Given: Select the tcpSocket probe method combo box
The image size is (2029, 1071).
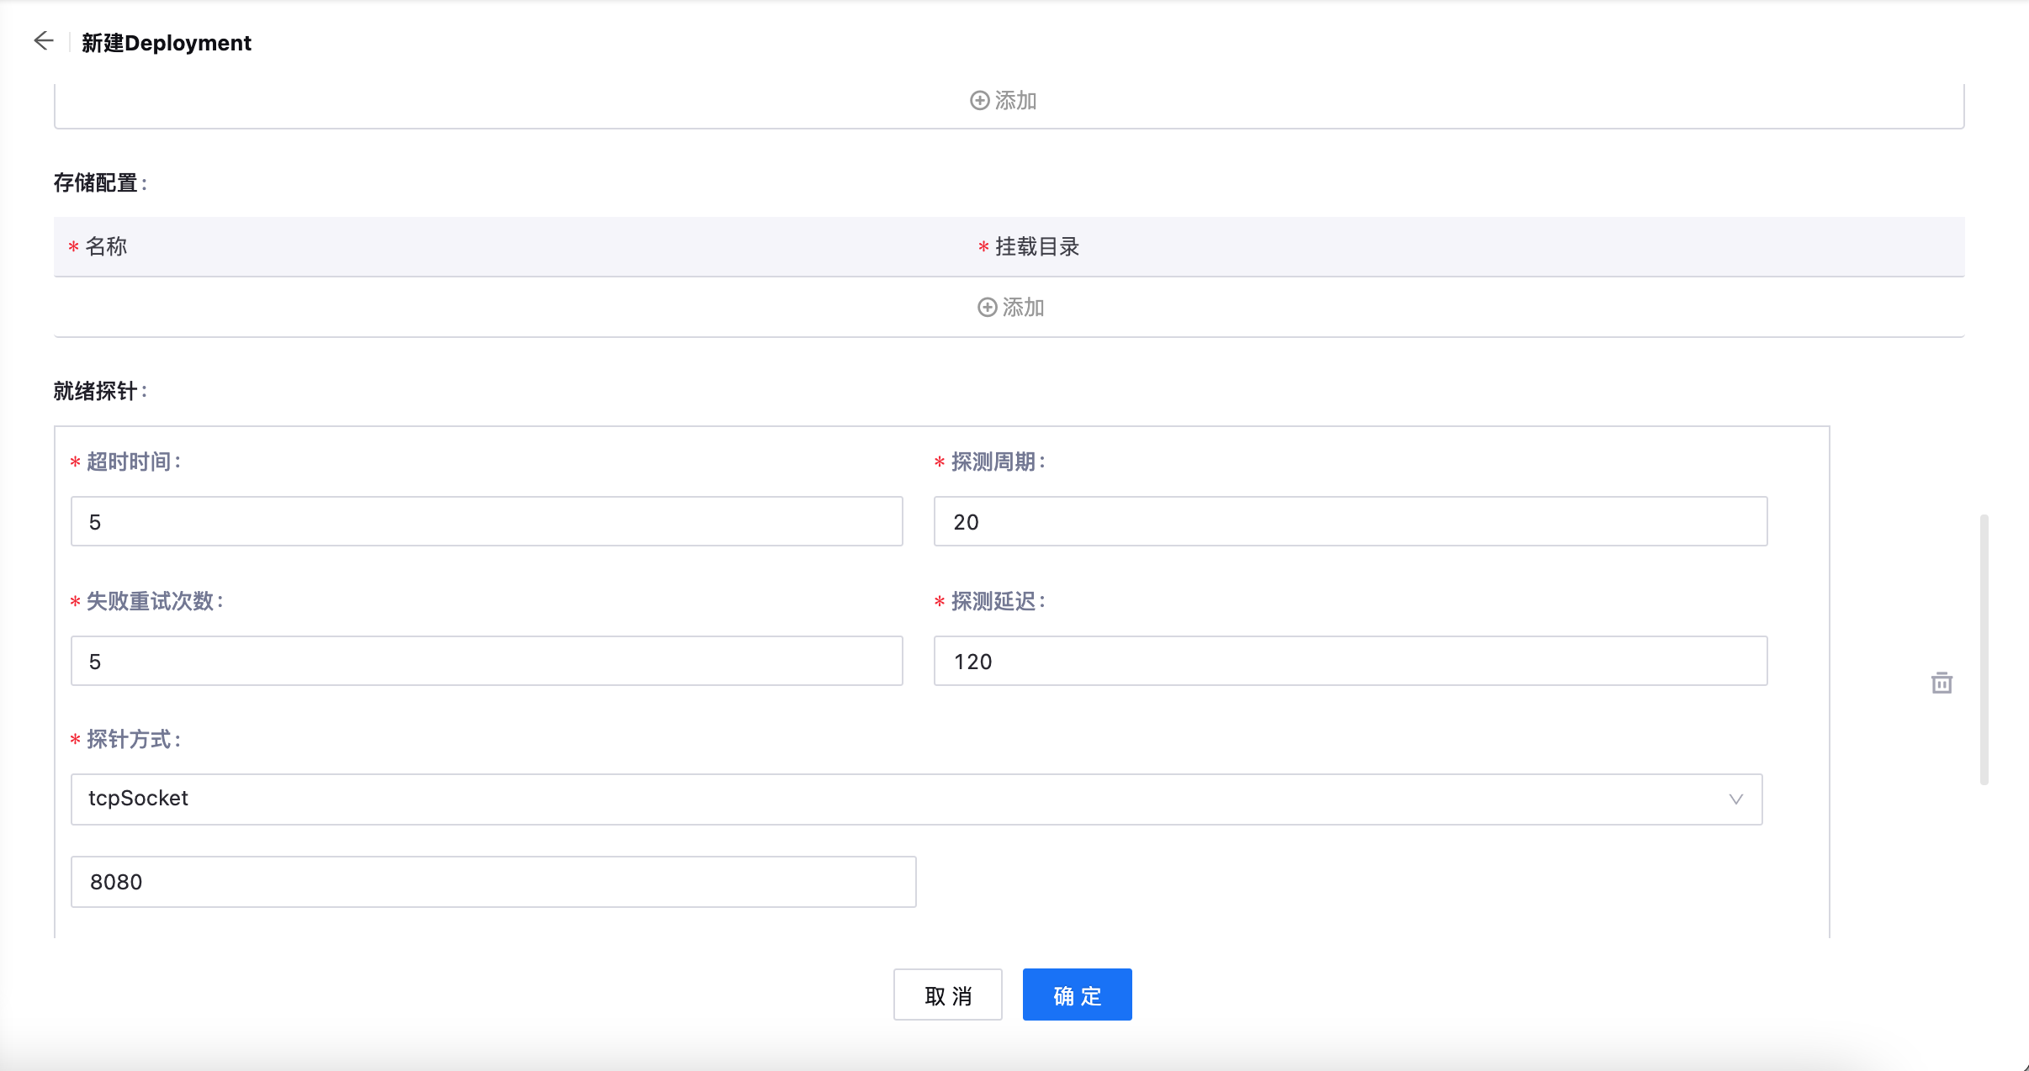Looking at the screenshot, I should point(915,799).
